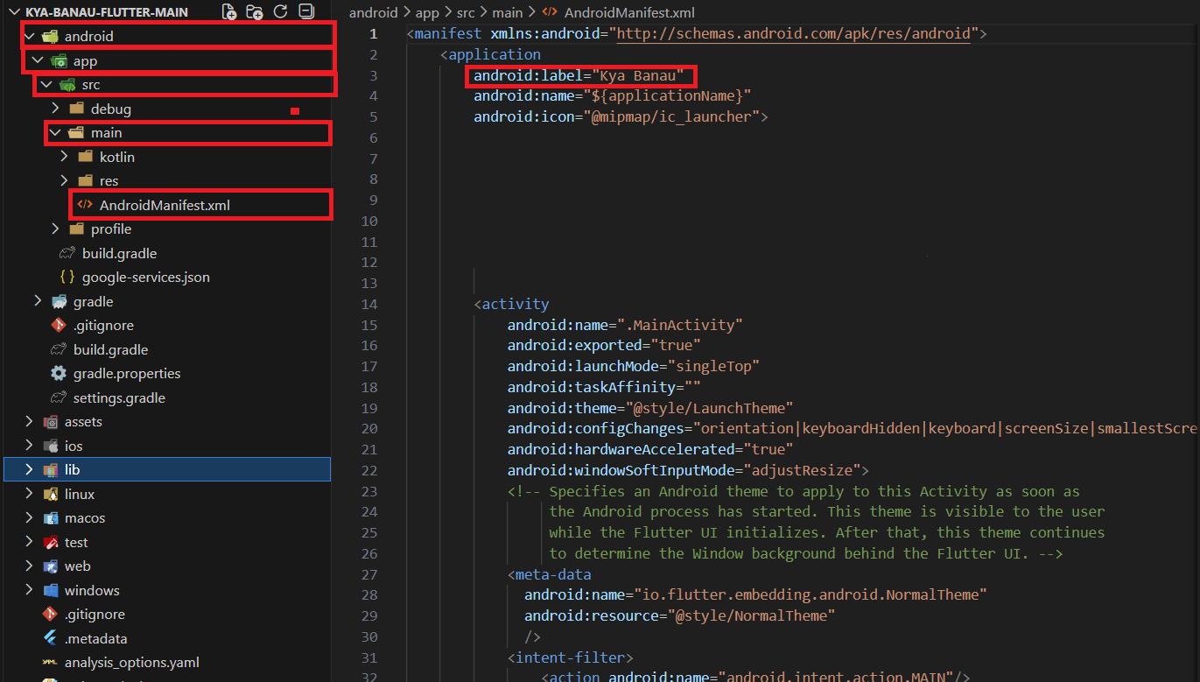Open the schemas.android.com URL link
This screenshot has width=1200, height=682.
[795, 34]
